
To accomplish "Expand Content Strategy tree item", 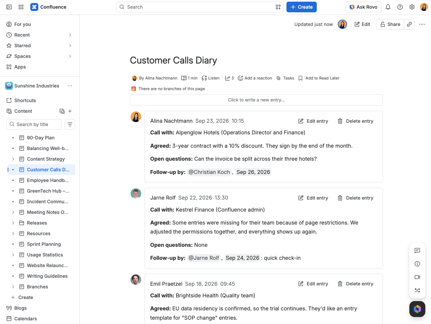I will click(13, 159).
